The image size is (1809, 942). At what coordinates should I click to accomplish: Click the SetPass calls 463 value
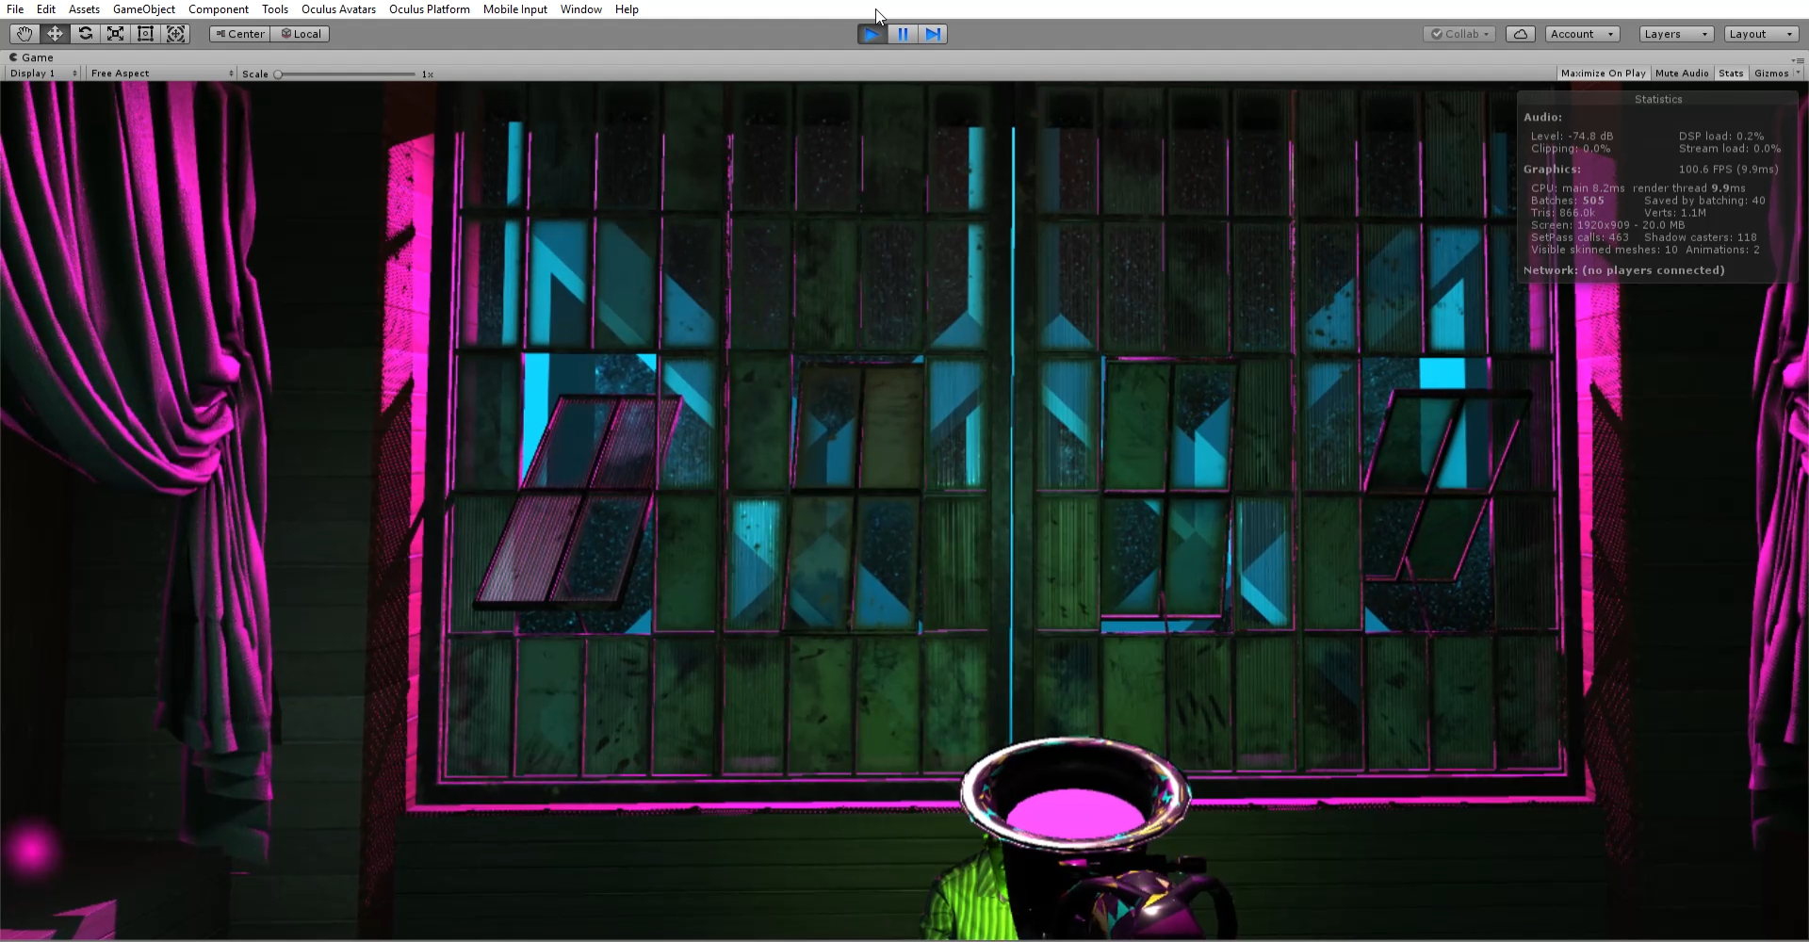[x=1580, y=237]
